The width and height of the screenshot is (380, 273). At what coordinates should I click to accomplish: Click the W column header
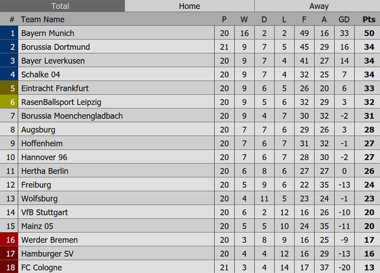coord(244,19)
